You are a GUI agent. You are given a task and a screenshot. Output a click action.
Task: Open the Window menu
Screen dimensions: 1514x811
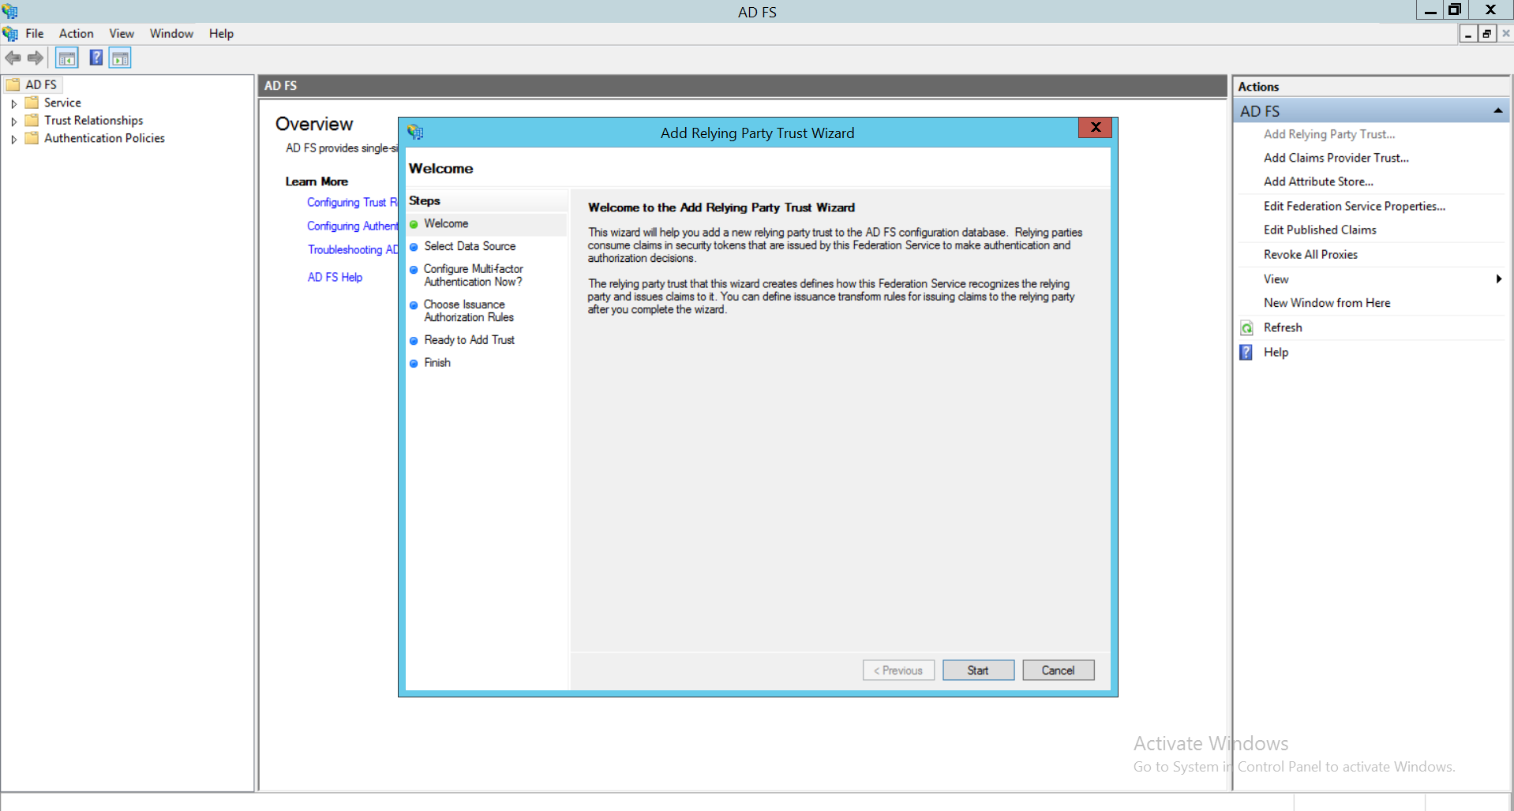tap(171, 33)
